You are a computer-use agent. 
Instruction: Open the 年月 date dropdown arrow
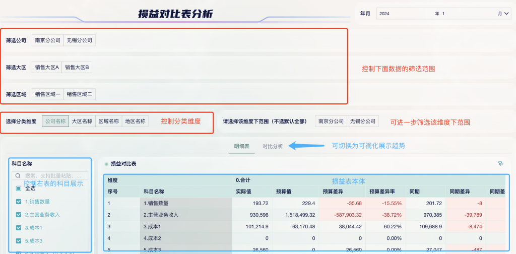pyautogui.click(x=506, y=14)
